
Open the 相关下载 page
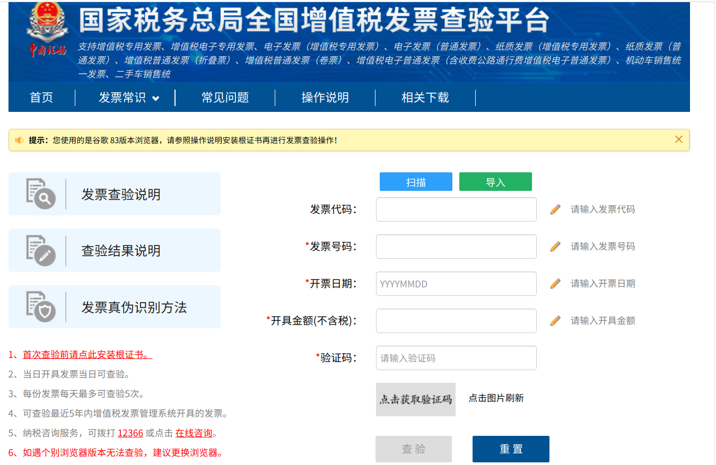(x=425, y=98)
